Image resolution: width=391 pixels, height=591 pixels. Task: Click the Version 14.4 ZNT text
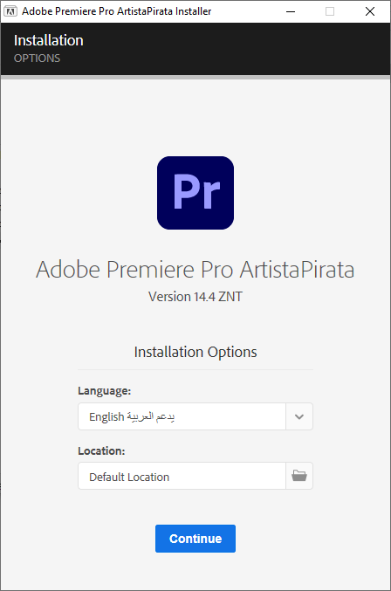point(195,297)
